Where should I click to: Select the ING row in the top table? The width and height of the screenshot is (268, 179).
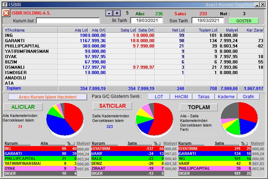coord(134,35)
